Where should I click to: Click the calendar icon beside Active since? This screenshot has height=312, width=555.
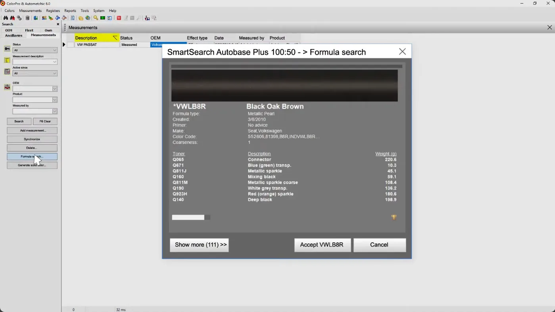7,72
